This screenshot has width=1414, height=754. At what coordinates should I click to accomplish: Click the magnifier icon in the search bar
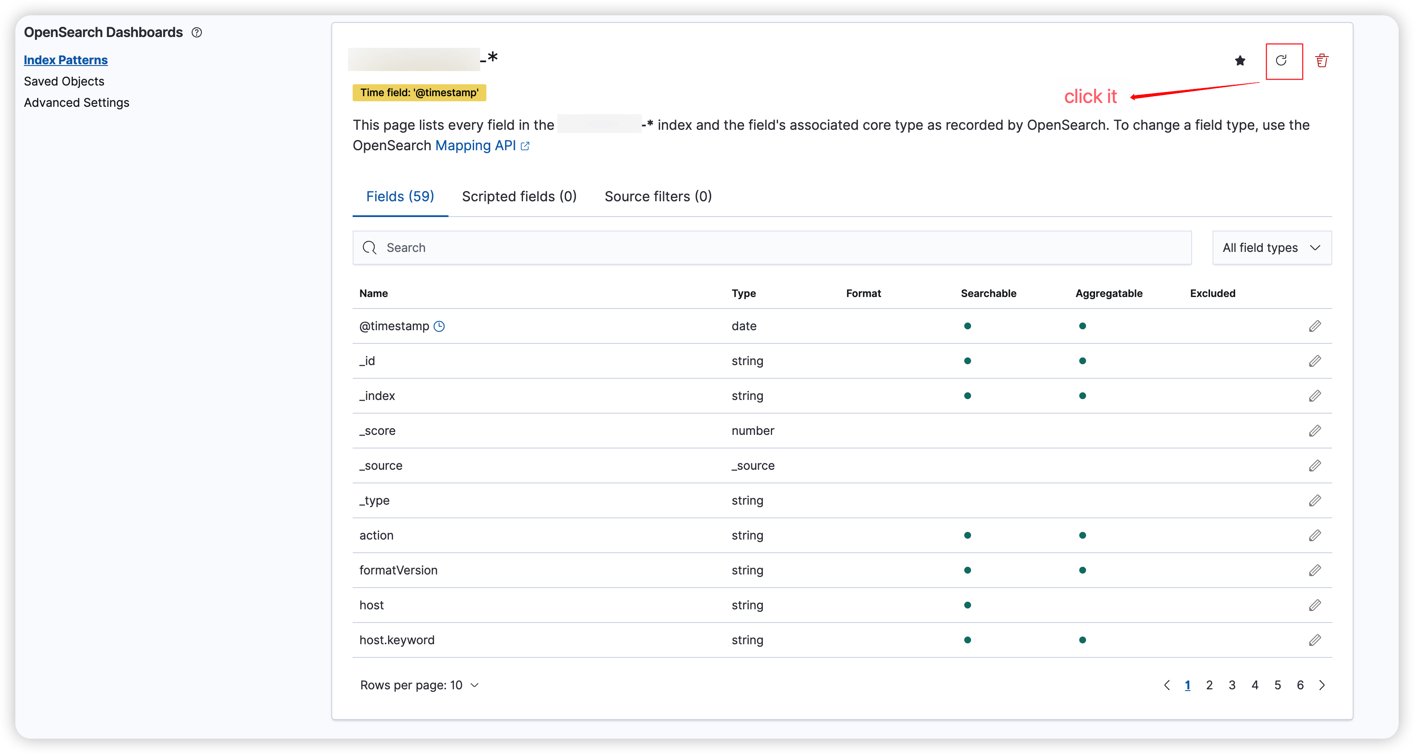pyautogui.click(x=370, y=248)
